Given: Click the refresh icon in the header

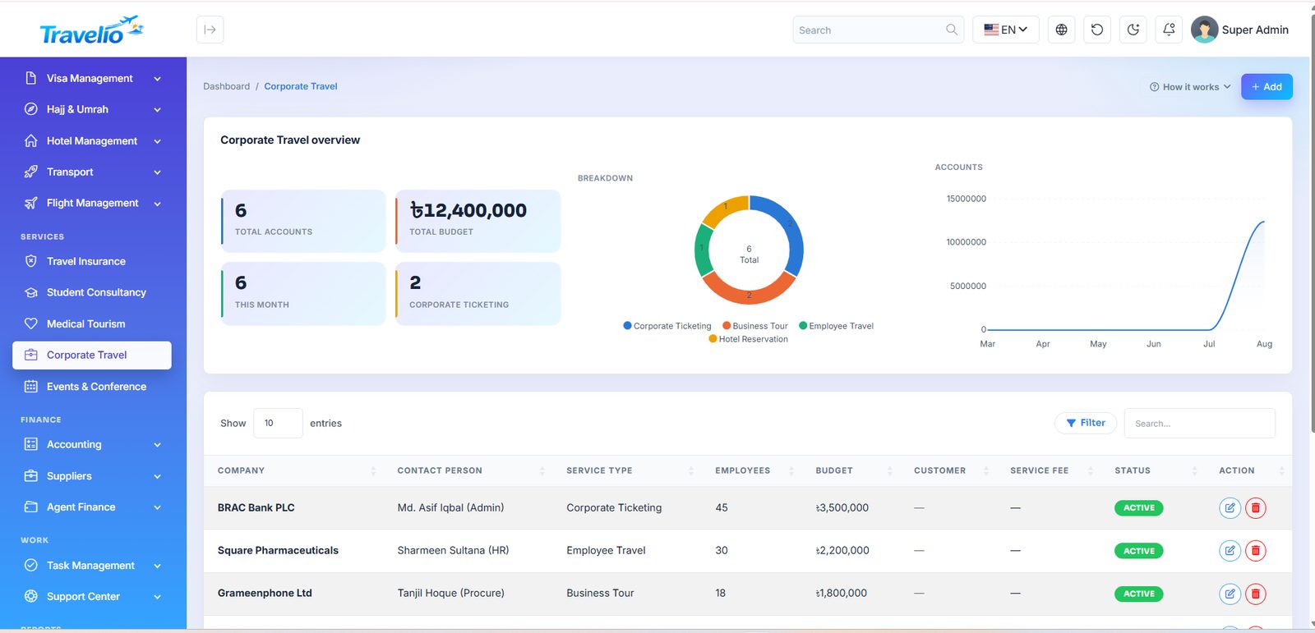Looking at the screenshot, I should 1097,30.
